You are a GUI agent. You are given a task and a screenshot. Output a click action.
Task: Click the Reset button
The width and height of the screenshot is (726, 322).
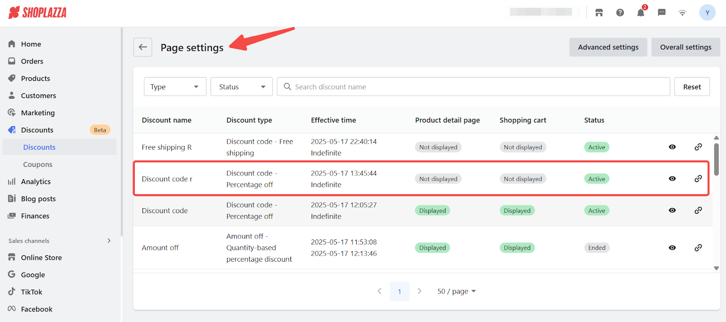point(692,87)
